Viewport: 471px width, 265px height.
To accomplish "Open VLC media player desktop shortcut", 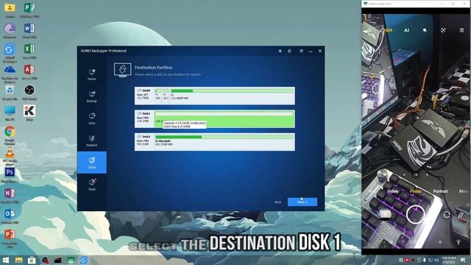I will 10,156.
